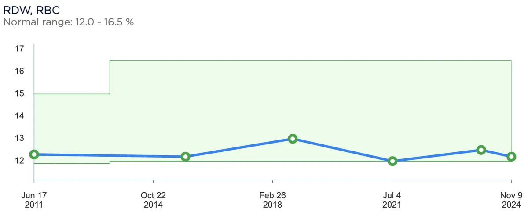Screen dimensions: 528x219
Task: Select the "Jul 4 2021" x-axis label
Action: pos(392,200)
